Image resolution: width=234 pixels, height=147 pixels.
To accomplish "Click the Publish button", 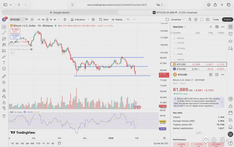I will pyautogui.click(x=227, y=20).
